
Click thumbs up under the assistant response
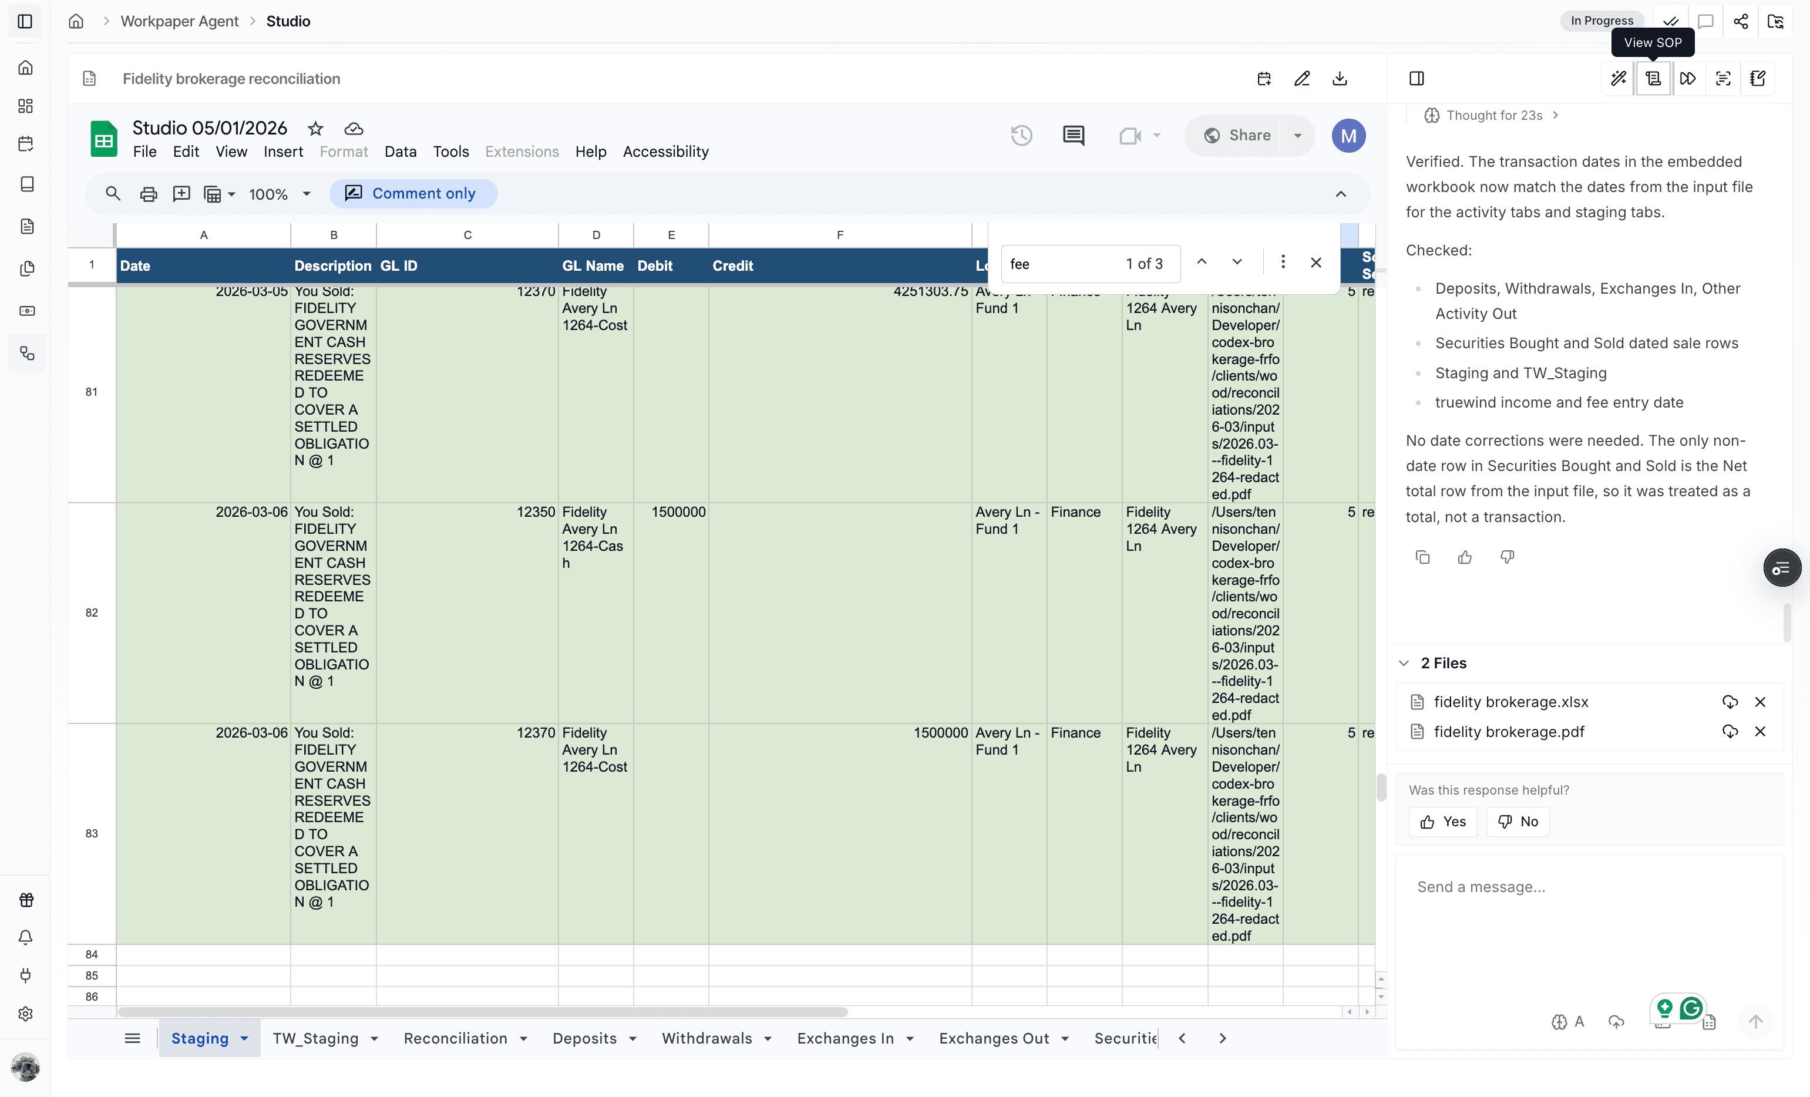[1465, 558]
